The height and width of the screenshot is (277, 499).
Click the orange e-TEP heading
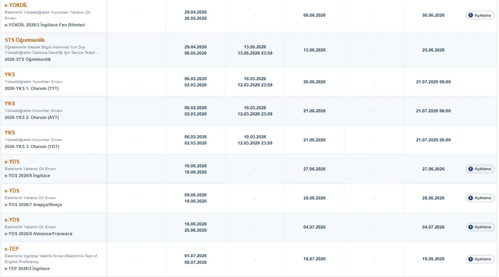[12, 249]
